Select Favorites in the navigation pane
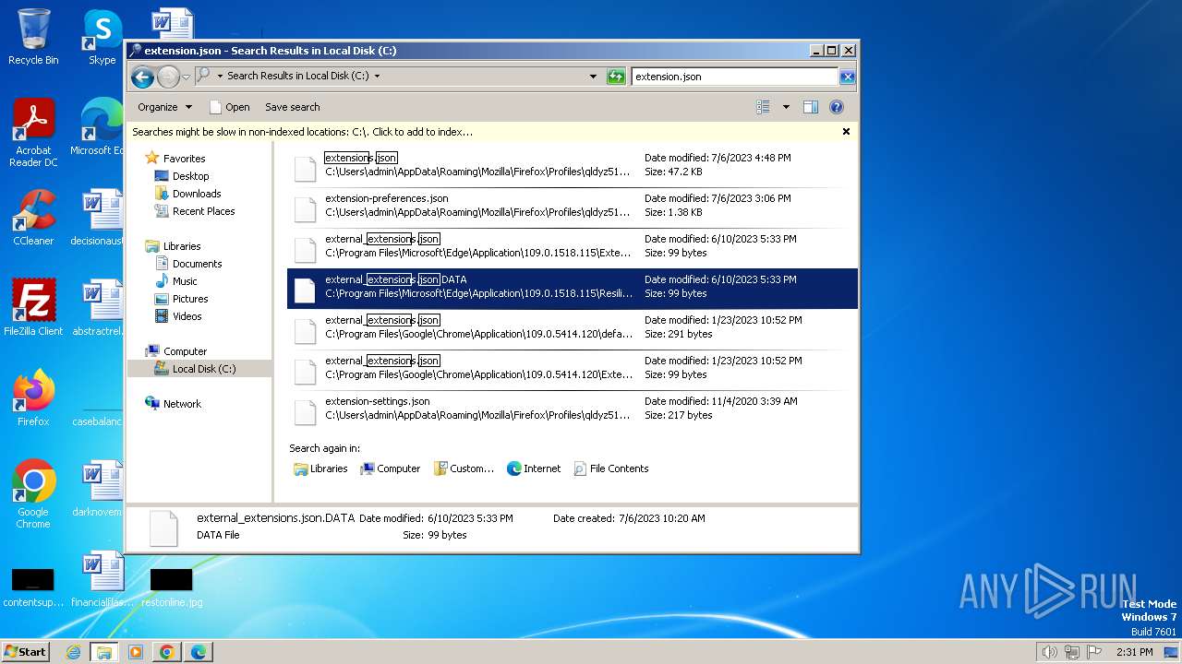Viewport: 1182px width, 664px height. click(x=184, y=159)
